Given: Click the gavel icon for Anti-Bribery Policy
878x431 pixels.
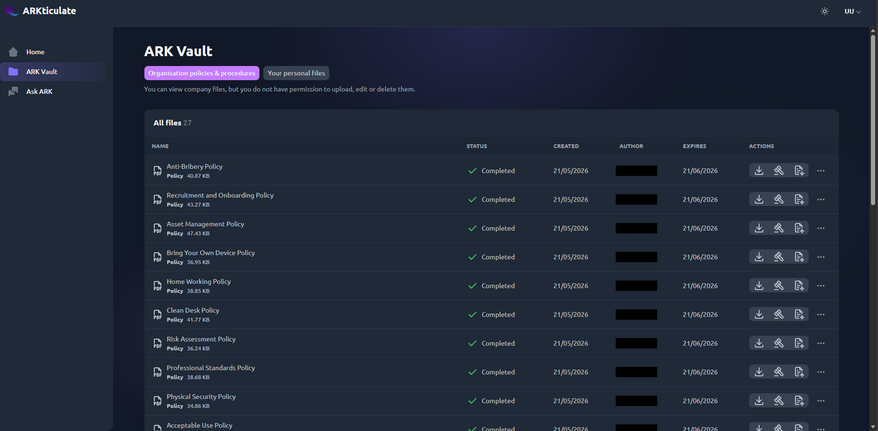Looking at the screenshot, I should [x=779, y=171].
